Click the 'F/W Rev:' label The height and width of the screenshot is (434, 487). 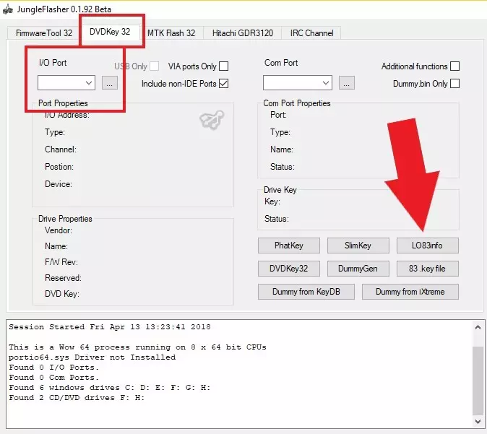(61, 262)
